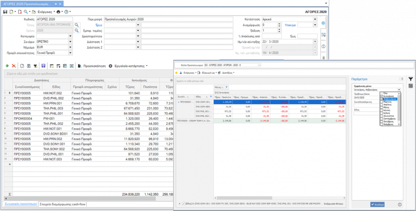The height and width of the screenshot is (211, 416).
Task: Click the funnel filter icon in grid toolbar
Action: (x=35, y=66)
